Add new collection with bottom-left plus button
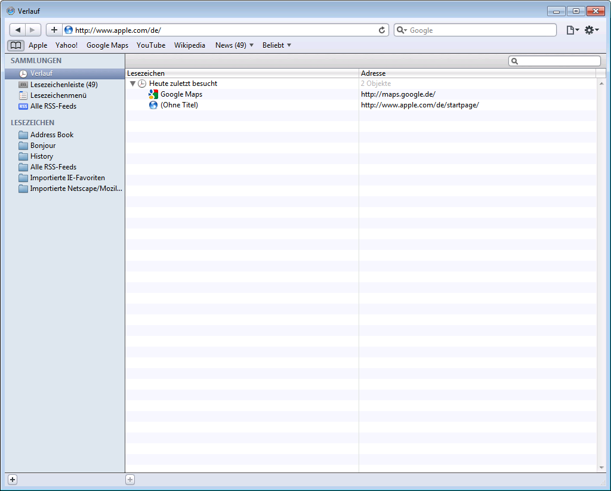Screen dimensions: 611x491 coord(13,480)
